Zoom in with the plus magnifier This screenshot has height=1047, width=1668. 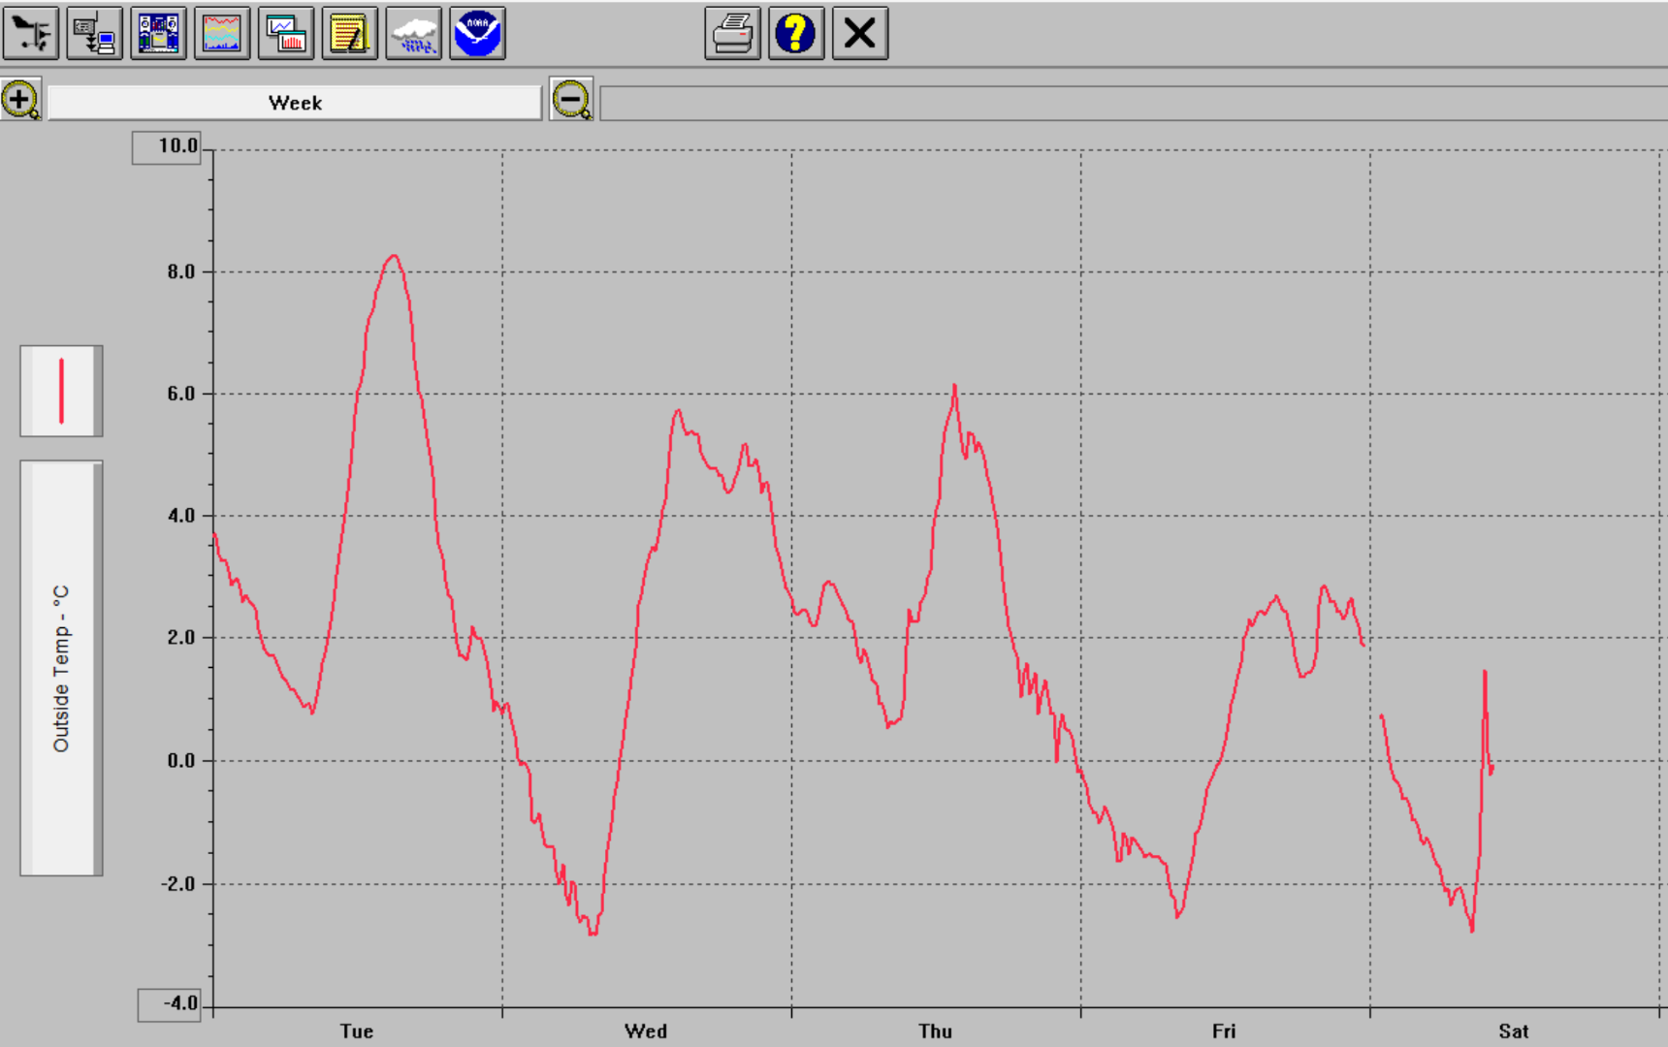[20, 100]
